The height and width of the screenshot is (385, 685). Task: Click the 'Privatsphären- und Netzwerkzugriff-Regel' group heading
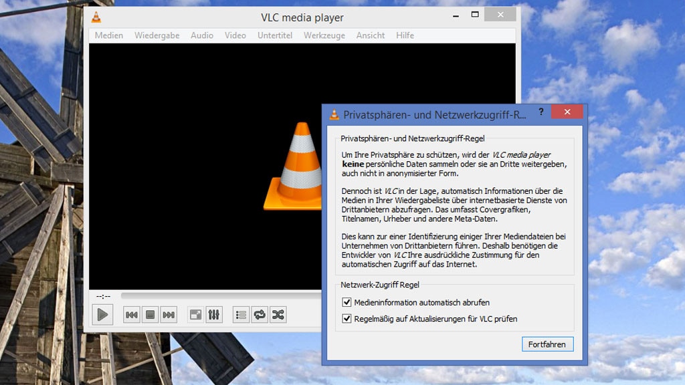412,138
